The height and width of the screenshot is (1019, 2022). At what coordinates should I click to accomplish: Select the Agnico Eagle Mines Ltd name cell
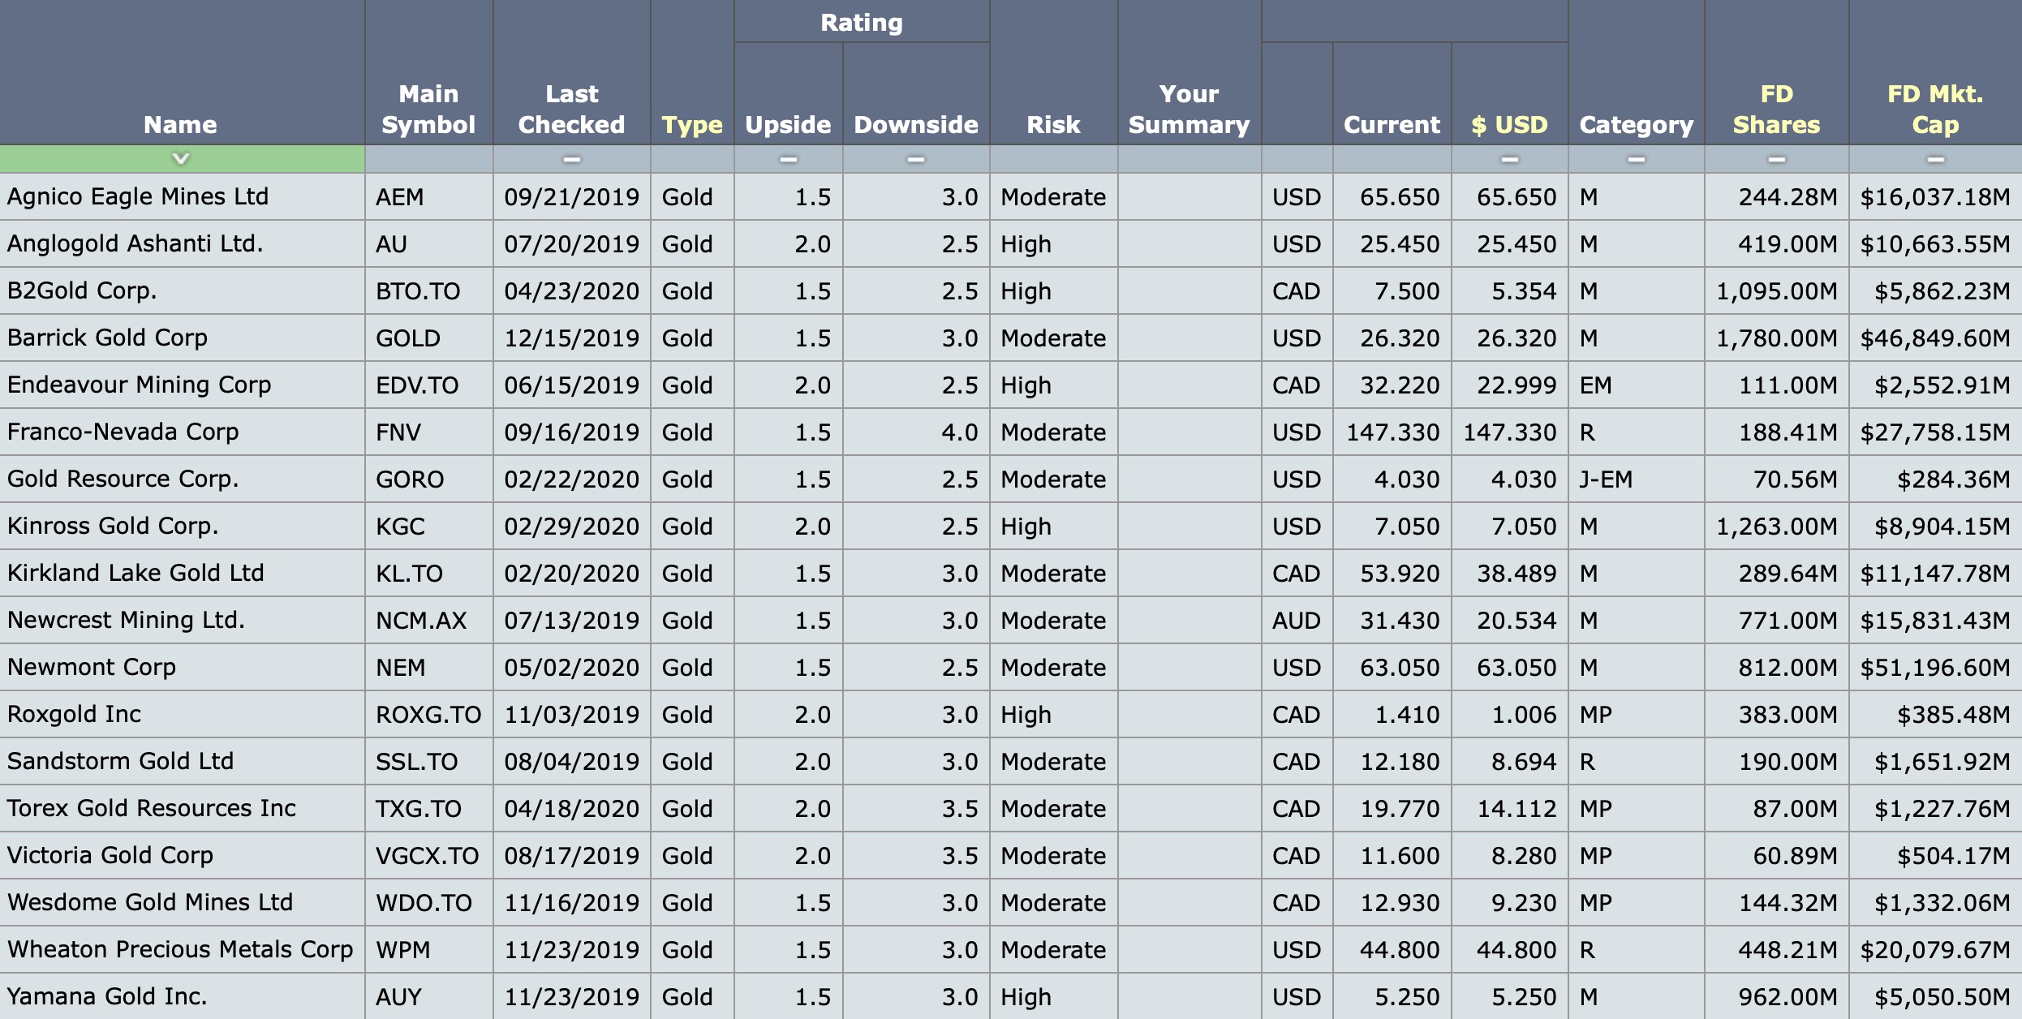pos(138,196)
